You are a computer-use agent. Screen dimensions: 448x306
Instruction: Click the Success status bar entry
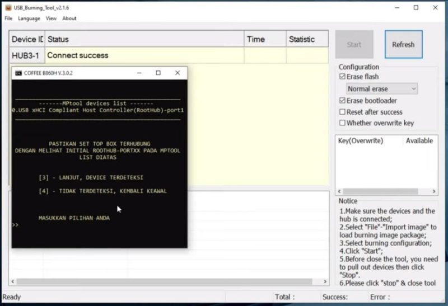tap(335, 297)
